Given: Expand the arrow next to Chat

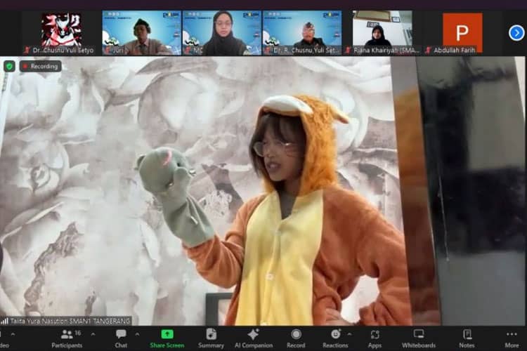Looking at the screenshot, I should [137, 335].
